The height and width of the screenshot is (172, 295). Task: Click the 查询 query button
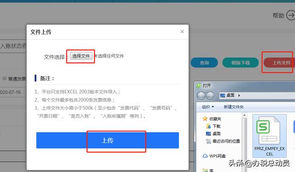[204, 63]
